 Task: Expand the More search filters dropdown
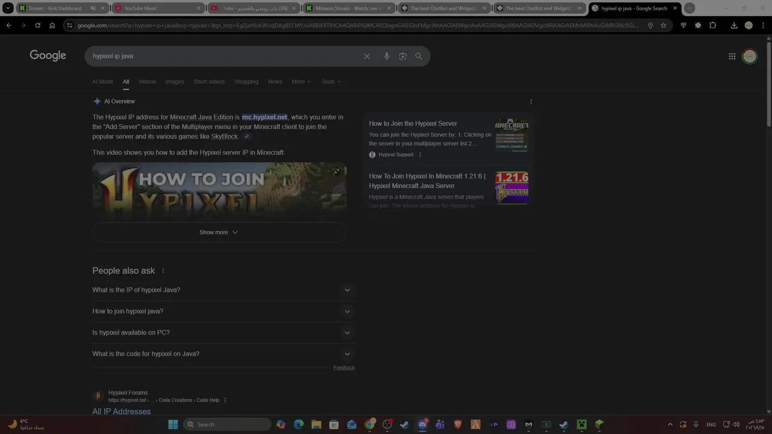point(301,81)
